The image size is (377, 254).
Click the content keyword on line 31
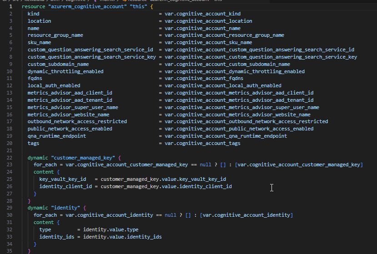pos(44,222)
